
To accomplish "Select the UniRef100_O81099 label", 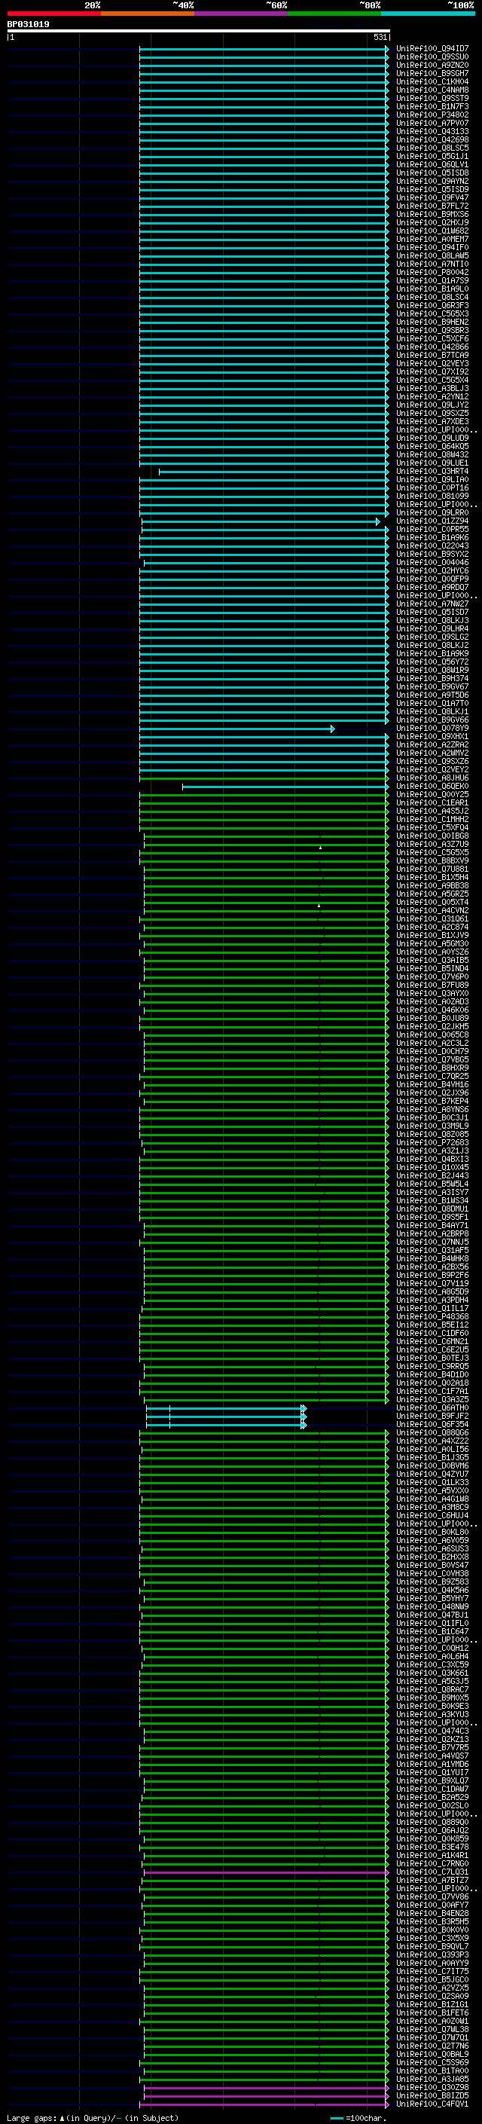I will pos(432,497).
